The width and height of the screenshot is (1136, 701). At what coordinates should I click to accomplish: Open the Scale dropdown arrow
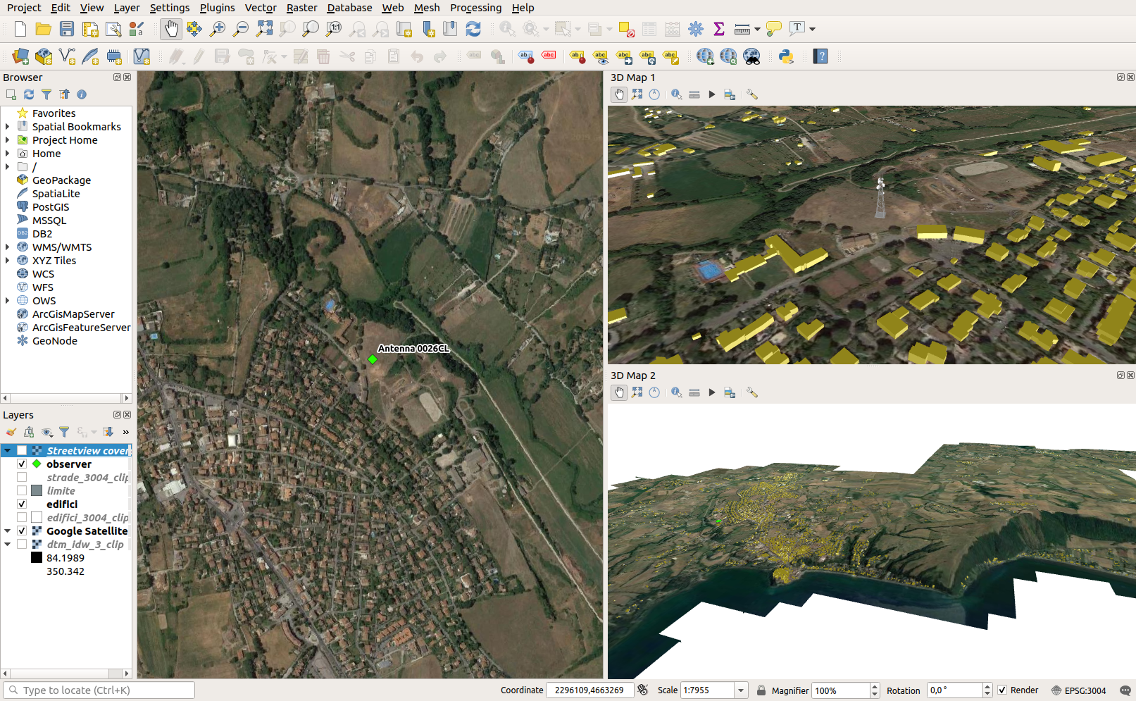[741, 690]
